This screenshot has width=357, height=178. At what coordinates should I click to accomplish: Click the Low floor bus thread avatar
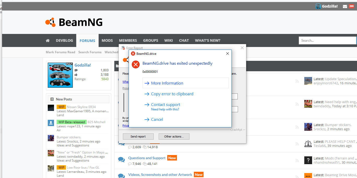(x=51, y=168)
